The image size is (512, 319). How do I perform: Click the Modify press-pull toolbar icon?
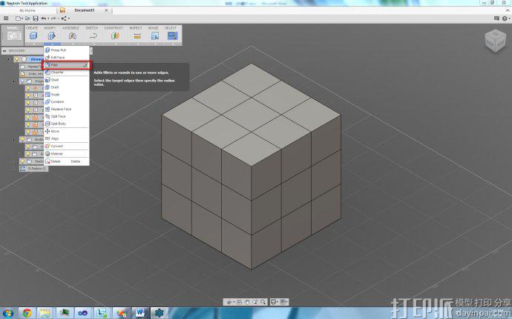pyautogui.click(x=52, y=36)
